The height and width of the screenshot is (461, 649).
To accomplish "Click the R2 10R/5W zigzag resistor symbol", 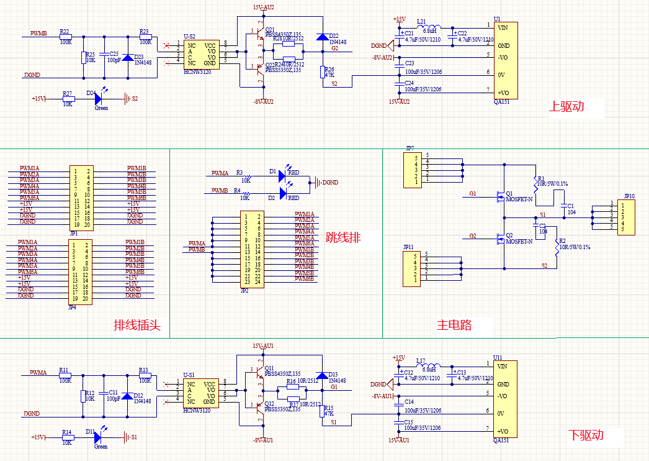I will click(x=557, y=249).
